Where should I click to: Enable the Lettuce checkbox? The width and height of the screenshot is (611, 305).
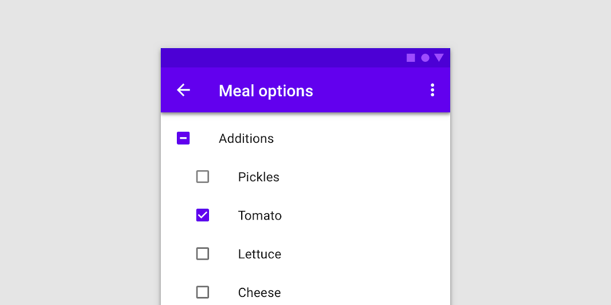[x=203, y=253]
